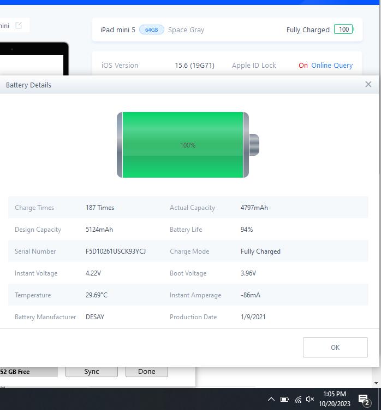The image size is (381, 410).
Task: Click the OK button
Action: [335, 347]
